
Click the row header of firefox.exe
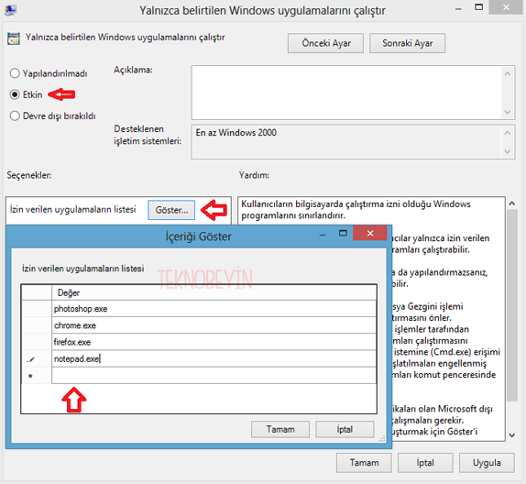coord(37,342)
